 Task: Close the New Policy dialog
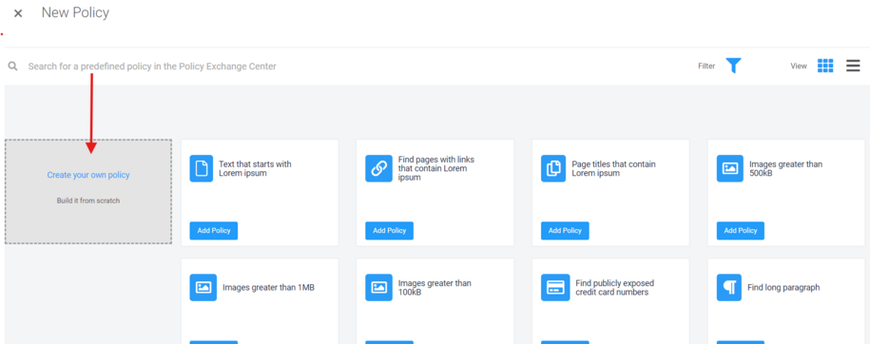click(18, 13)
